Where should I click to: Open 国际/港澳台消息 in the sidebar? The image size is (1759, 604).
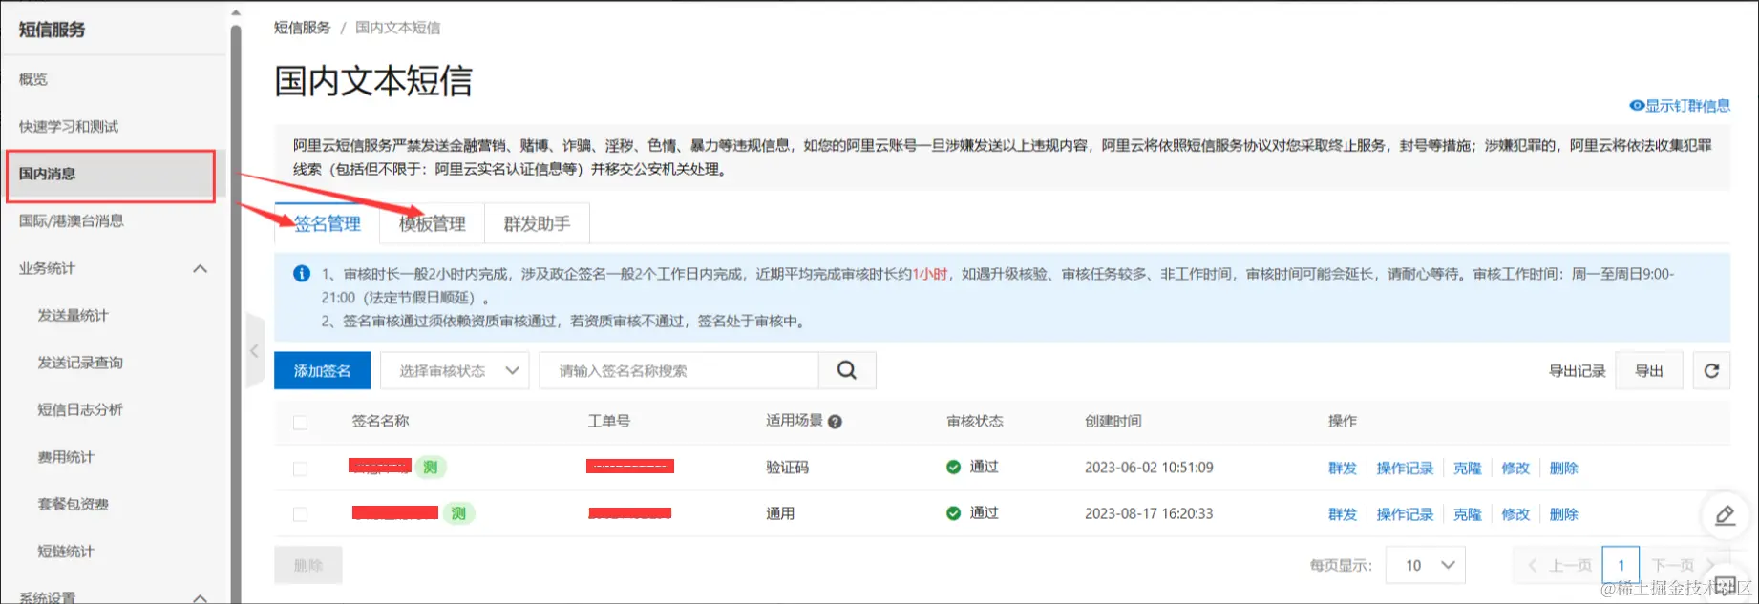[x=72, y=220]
